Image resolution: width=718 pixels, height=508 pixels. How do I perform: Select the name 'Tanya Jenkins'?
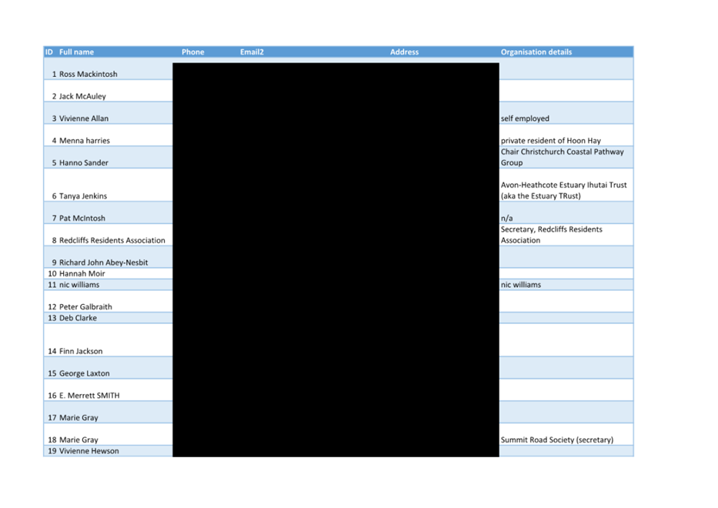pyautogui.click(x=83, y=196)
